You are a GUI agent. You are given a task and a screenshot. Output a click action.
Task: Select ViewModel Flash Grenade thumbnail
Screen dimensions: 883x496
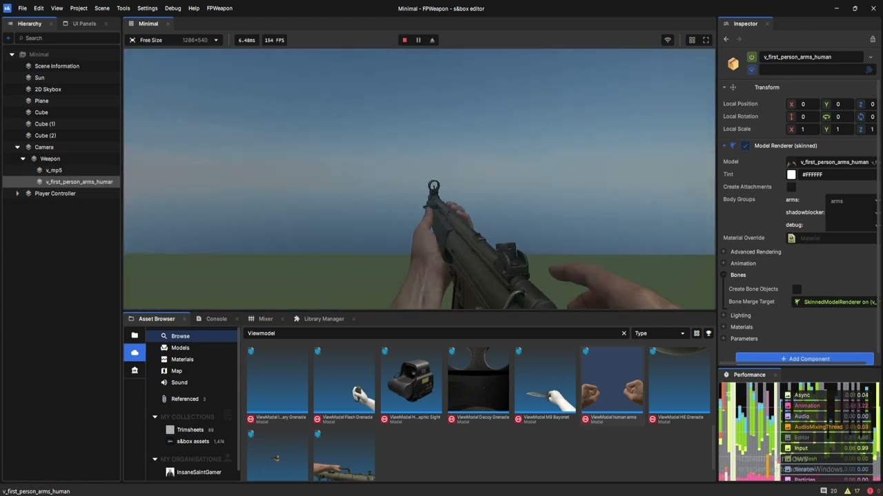(344, 385)
